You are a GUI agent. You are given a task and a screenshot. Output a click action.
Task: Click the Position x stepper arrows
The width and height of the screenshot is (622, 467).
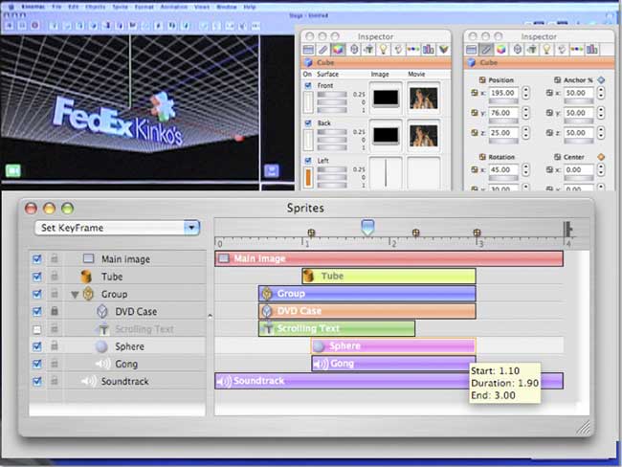coord(526,93)
